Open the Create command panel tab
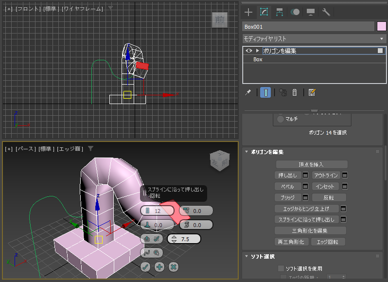The width and height of the screenshot is (388, 282). [x=248, y=12]
